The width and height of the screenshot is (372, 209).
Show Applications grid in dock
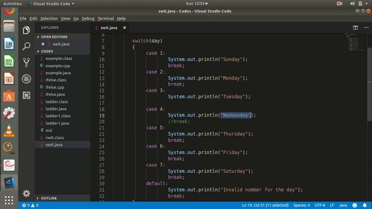click(9, 200)
